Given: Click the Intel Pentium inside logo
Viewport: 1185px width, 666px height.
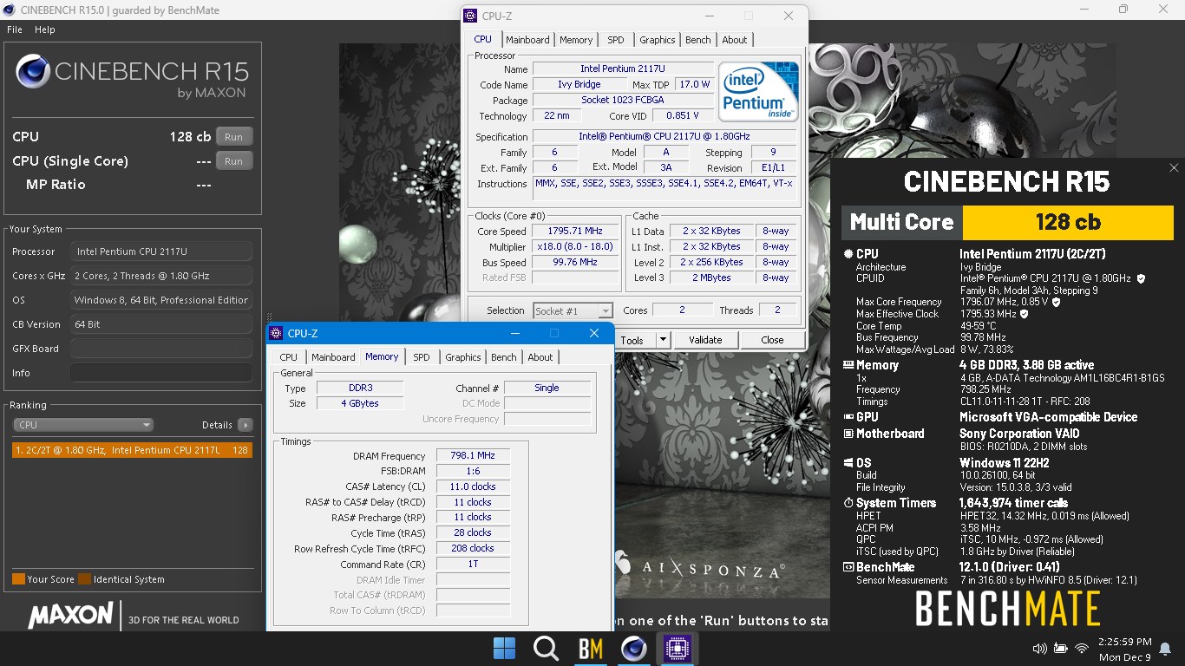Looking at the screenshot, I should click(x=757, y=91).
